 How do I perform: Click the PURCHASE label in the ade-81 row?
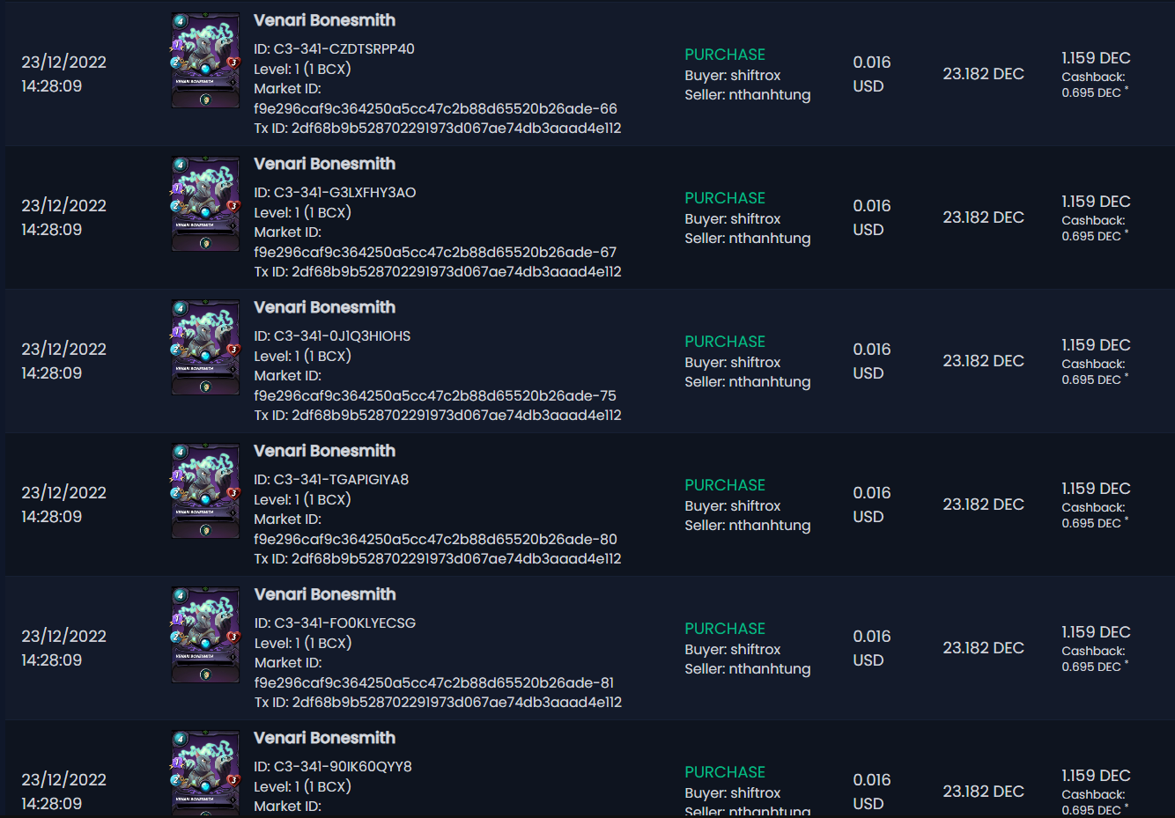click(725, 629)
